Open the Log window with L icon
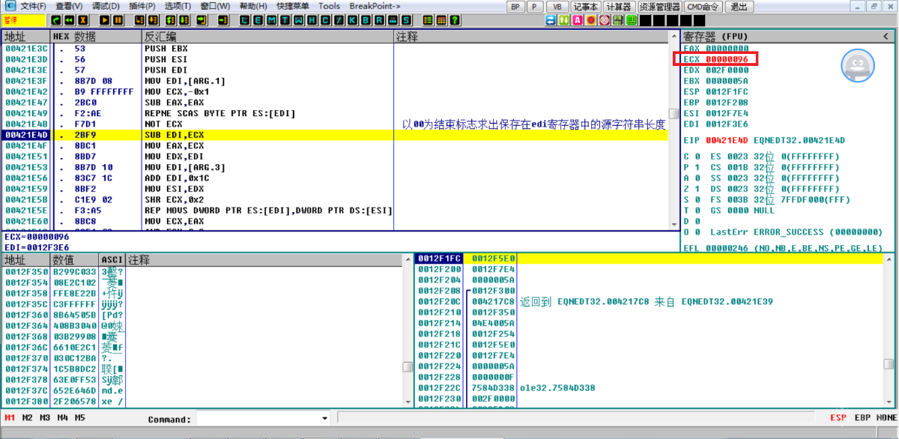 [x=244, y=19]
